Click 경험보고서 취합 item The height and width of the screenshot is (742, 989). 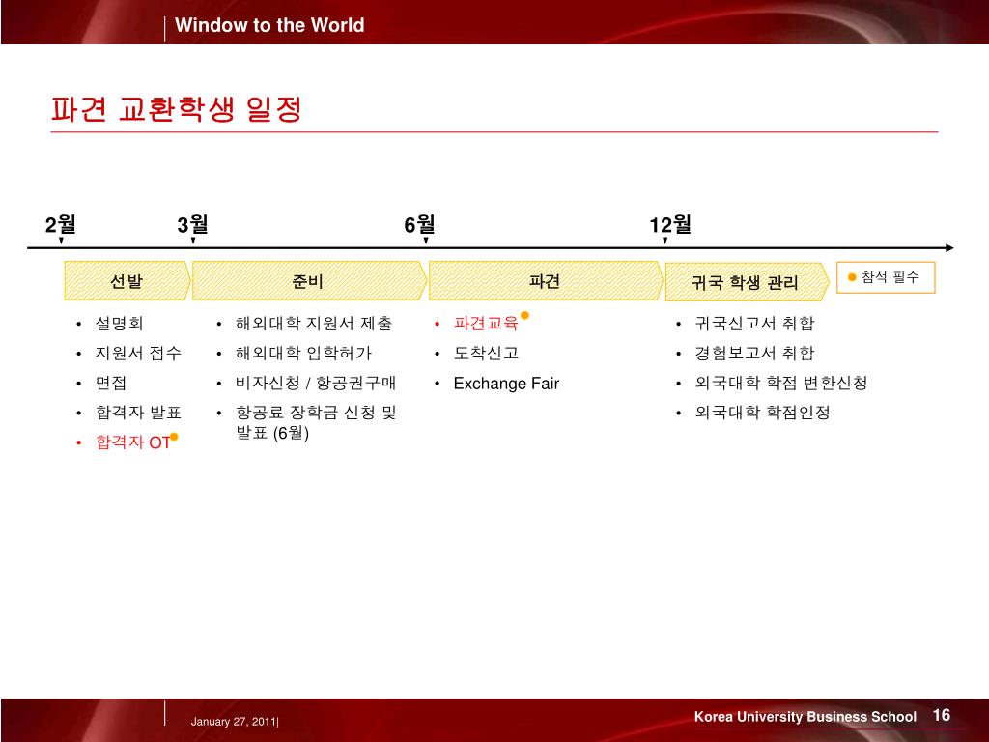(754, 354)
